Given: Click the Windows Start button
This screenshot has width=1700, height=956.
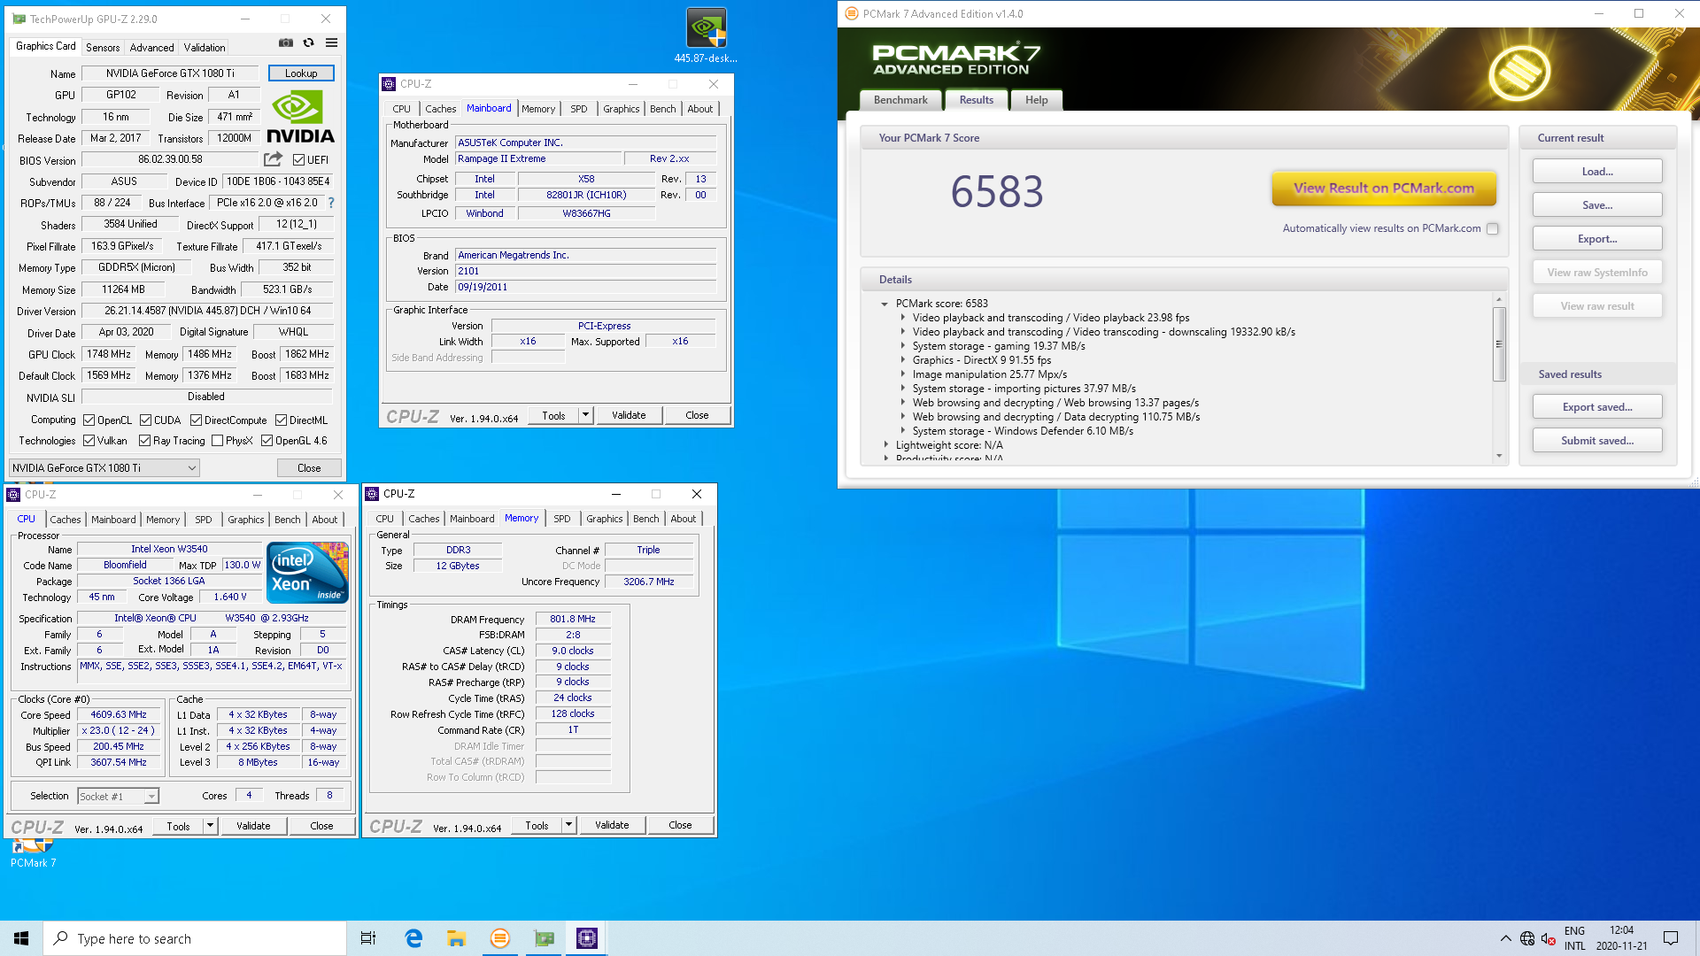Looking at the screenshot, I should click(21, 938).
